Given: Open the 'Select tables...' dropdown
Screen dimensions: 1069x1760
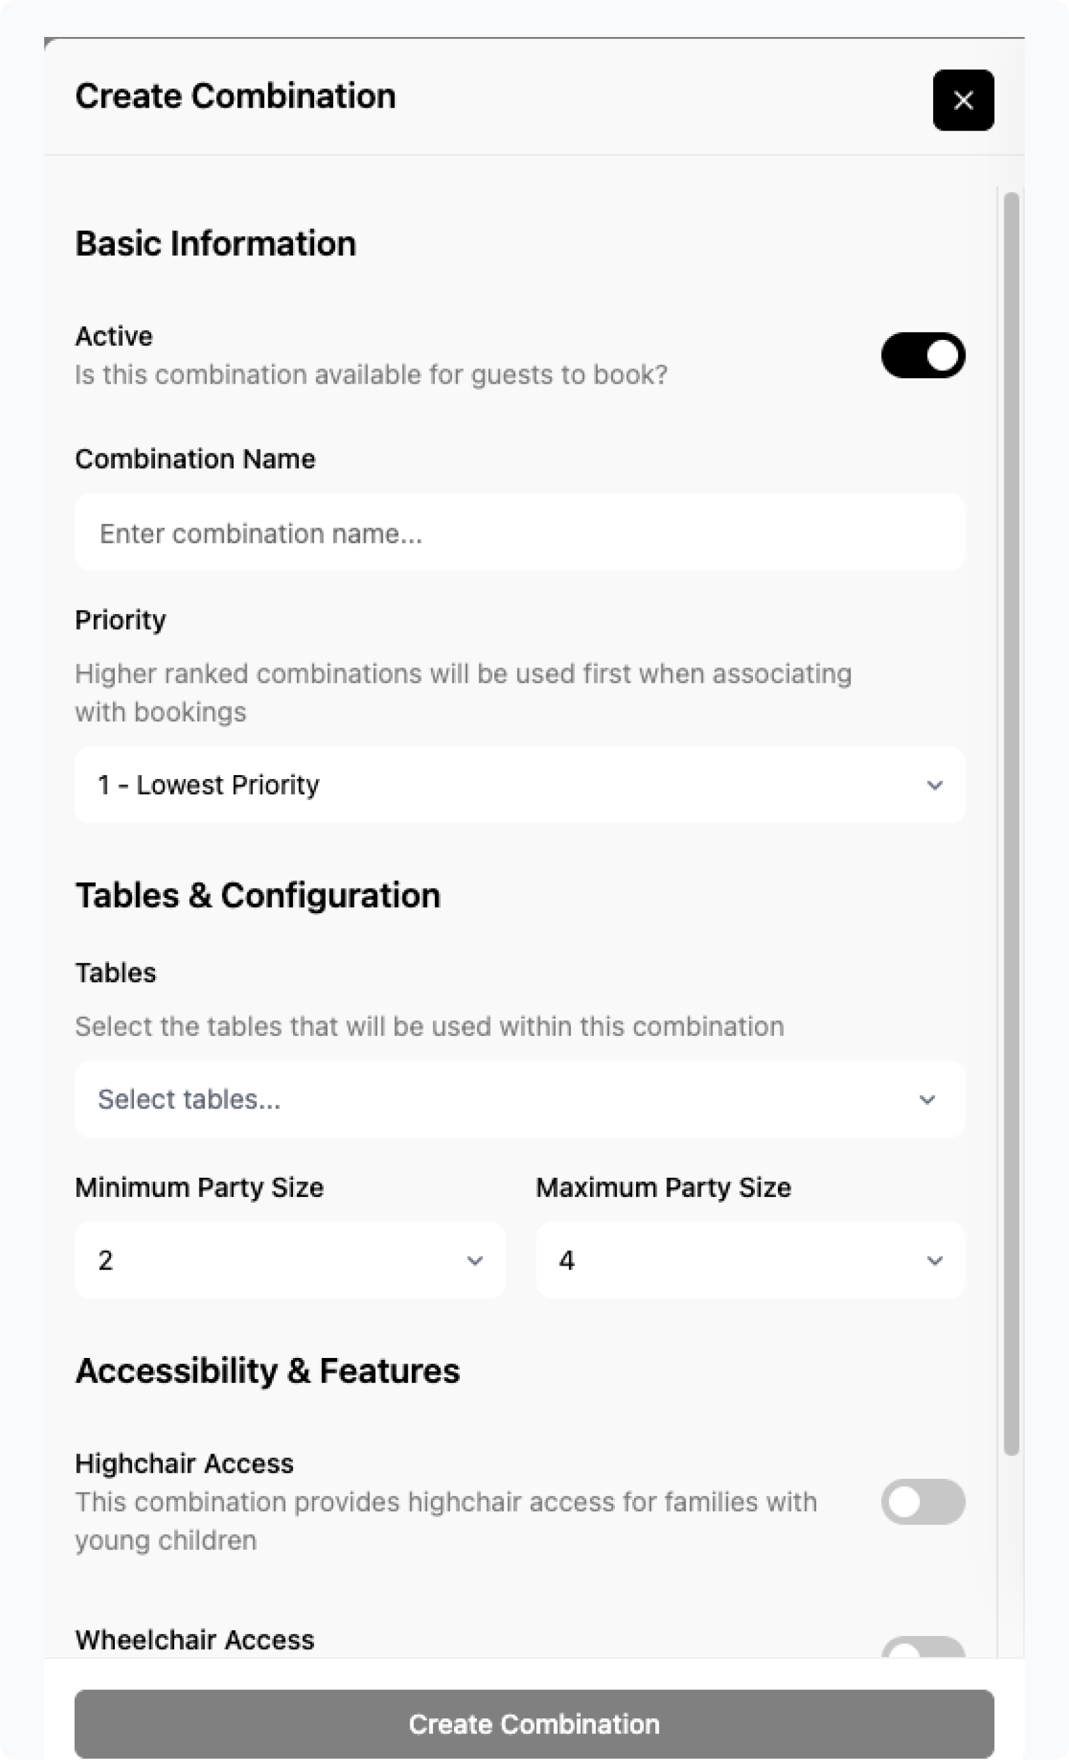Looking at the screenshot, I should pyautogui.click(x=500, y=1099).
